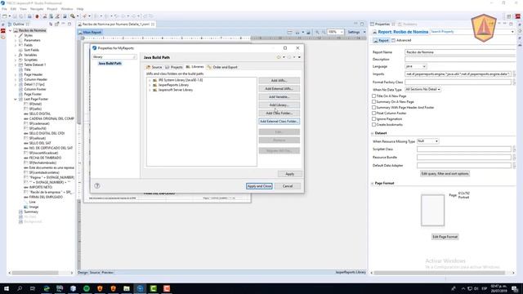This screenshot has width=523, height=294.
Task: Toggle Summary With Page Header And Footer
Action: pos(374,108)
